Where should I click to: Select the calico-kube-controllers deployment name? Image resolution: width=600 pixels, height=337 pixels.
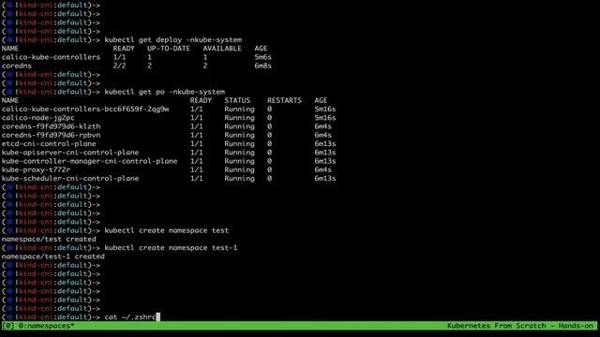click(51, 57)
